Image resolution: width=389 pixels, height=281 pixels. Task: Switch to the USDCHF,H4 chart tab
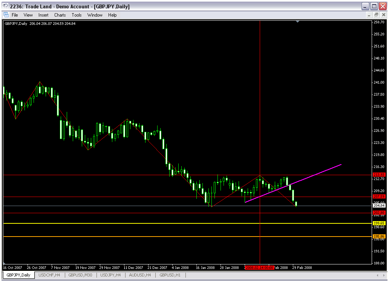49,275
